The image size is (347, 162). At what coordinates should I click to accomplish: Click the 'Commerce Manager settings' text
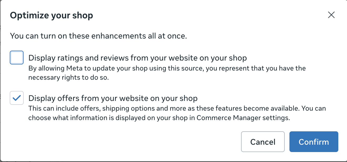[243, 118]
